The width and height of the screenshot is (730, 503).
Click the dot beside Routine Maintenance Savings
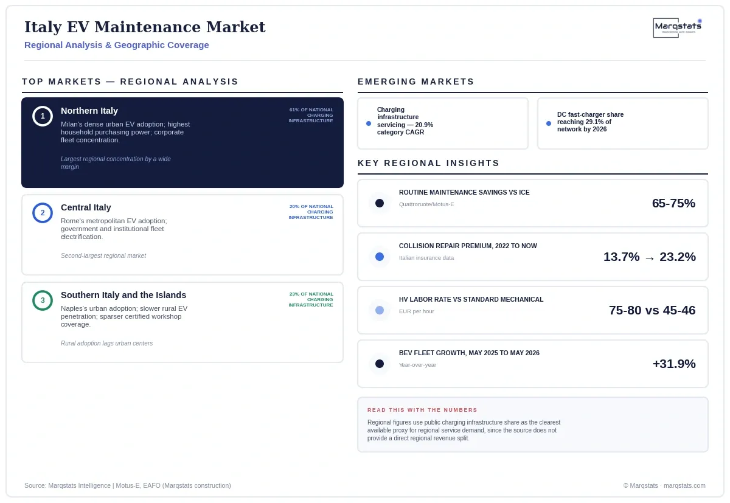pos(380,203)
